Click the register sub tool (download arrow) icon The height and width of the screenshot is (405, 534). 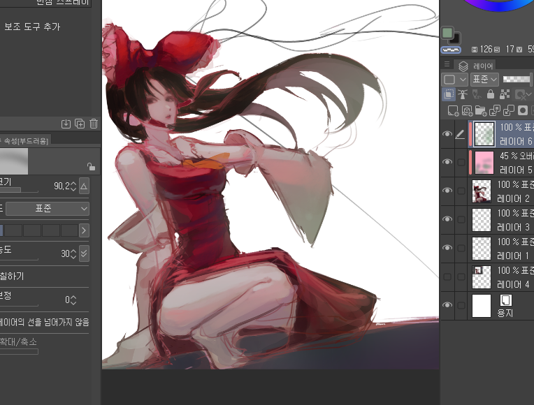tap(66, 124)
